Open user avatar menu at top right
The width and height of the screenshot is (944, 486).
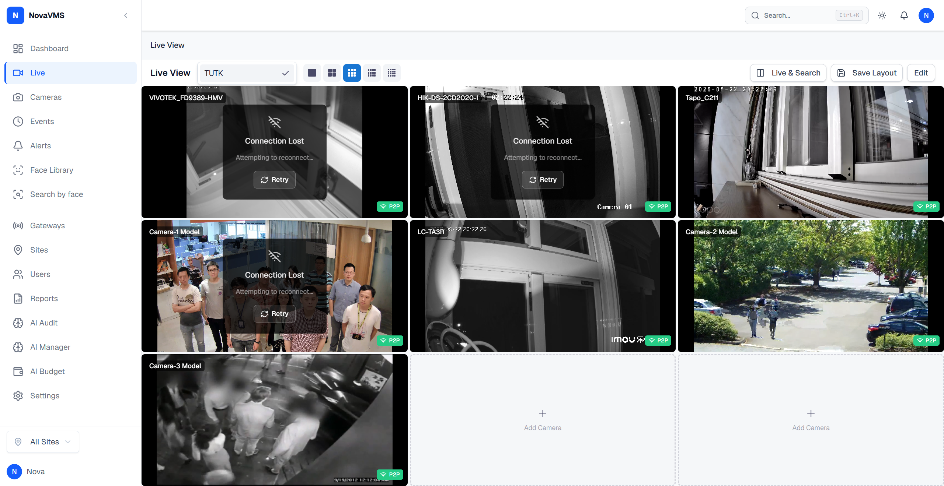(x=926, y=15)
